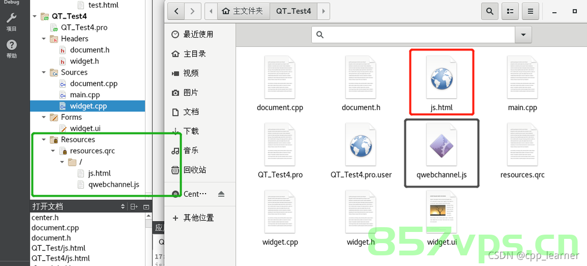Select QT_Test4.pro.user file icon
Screen dimensions: 587x266
[x=361, y=145]
